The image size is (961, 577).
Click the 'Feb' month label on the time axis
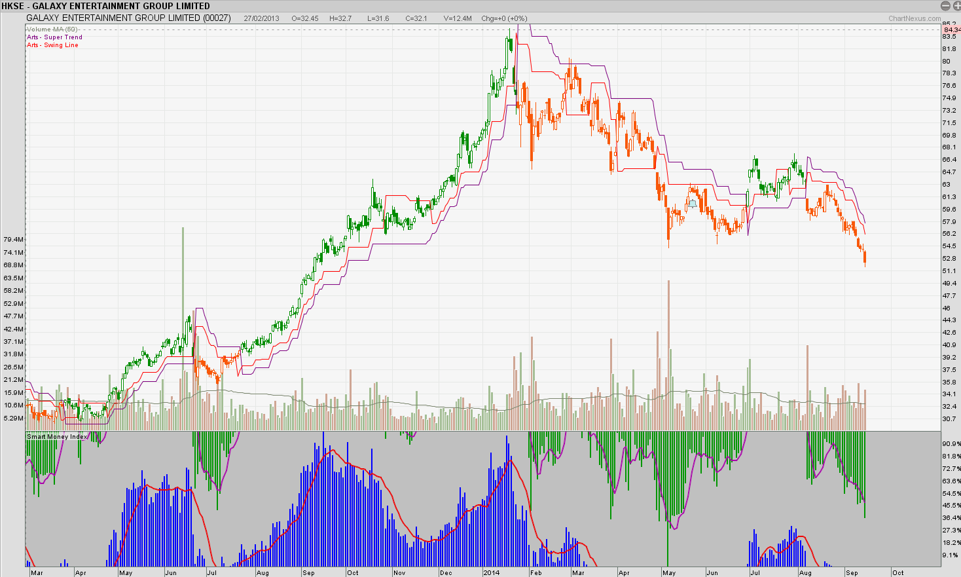tap(536, 573)
